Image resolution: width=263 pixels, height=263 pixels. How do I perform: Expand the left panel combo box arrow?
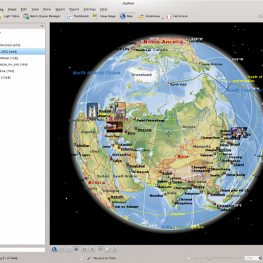click(x=42, y=26)
